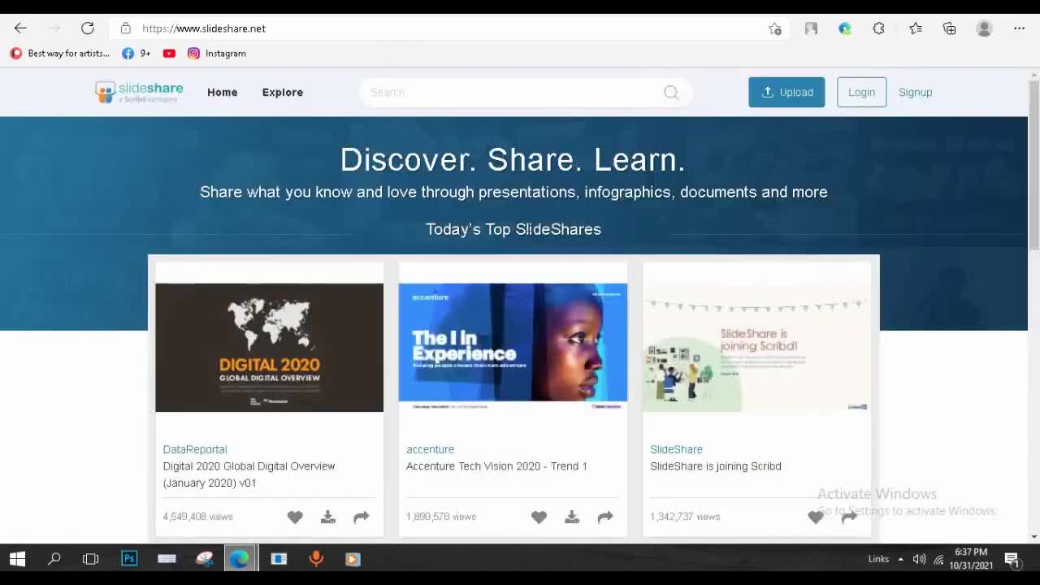Click the search magnifier icon

coord(671,92)
